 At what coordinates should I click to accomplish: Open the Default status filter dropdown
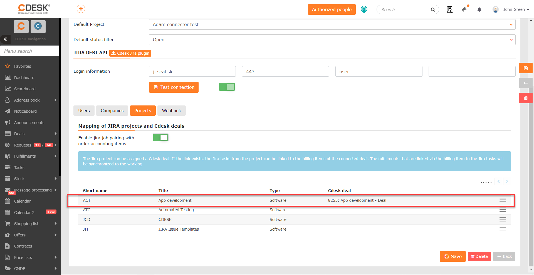click(x=332, y=40)
